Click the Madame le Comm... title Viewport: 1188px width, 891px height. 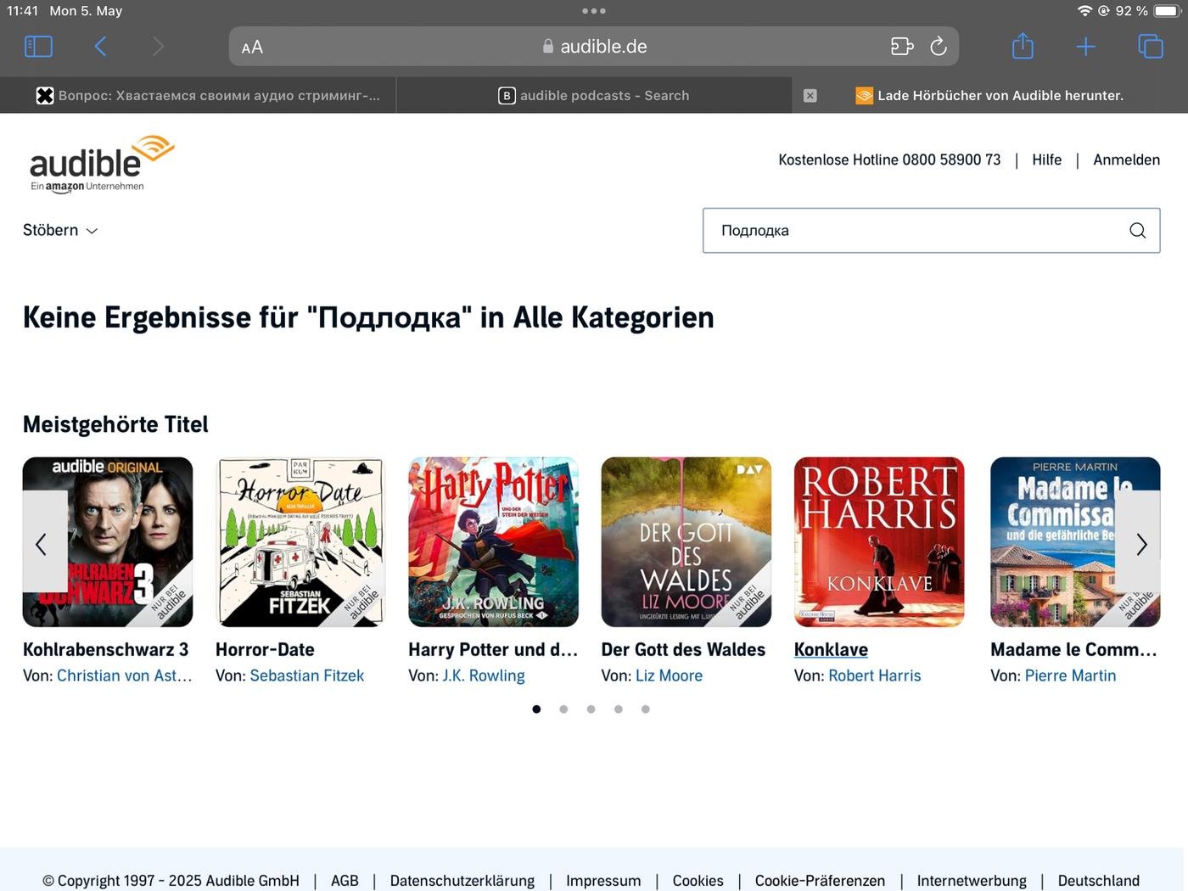click(1073, 650)
